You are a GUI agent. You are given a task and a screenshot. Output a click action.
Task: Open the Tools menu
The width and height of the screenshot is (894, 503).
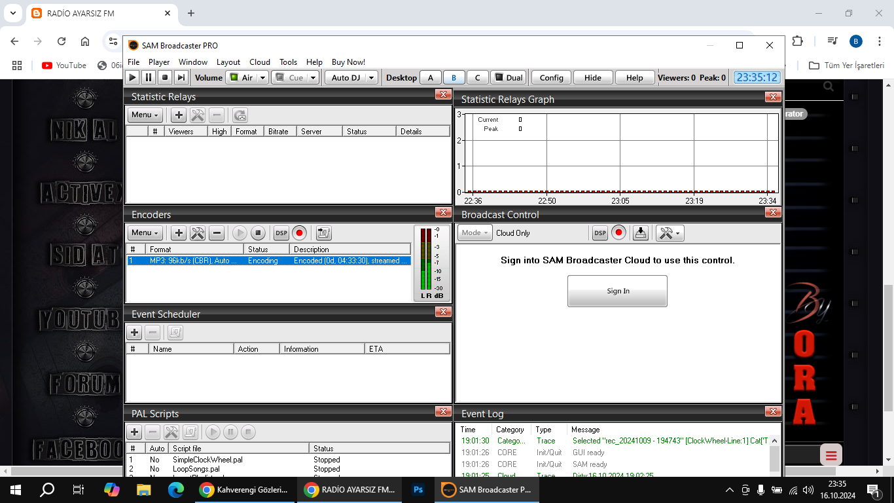click(288, 62)
